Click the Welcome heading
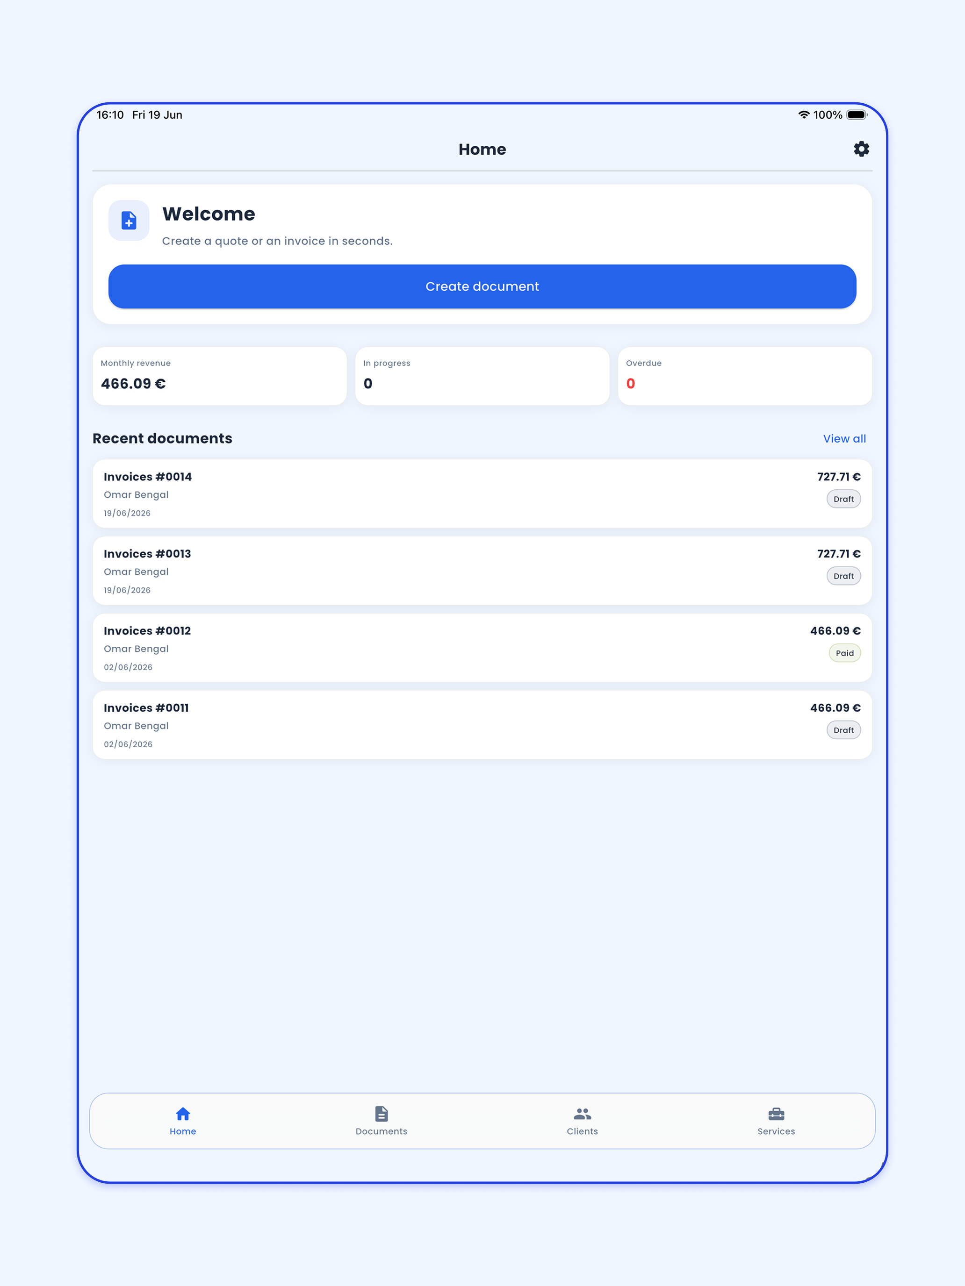The width and height of the screenshot is (965, 1286). point(209,214)
